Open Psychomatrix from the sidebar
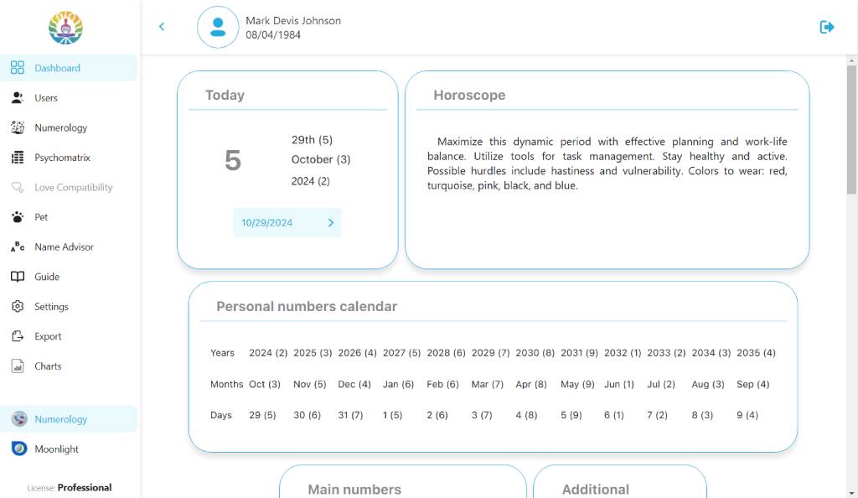This screenshot has width=858, height=498. click(69, 158)
